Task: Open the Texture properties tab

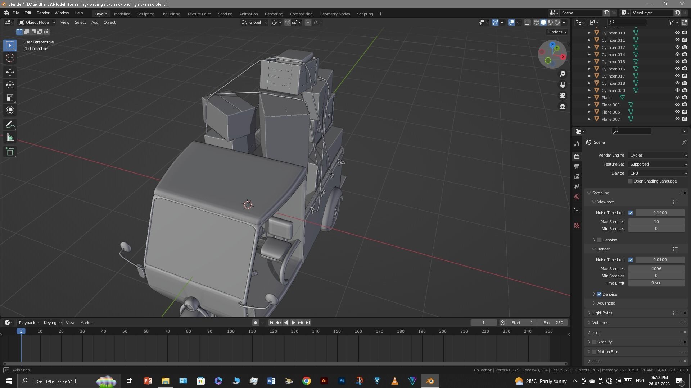Action: tap(577, 226)
